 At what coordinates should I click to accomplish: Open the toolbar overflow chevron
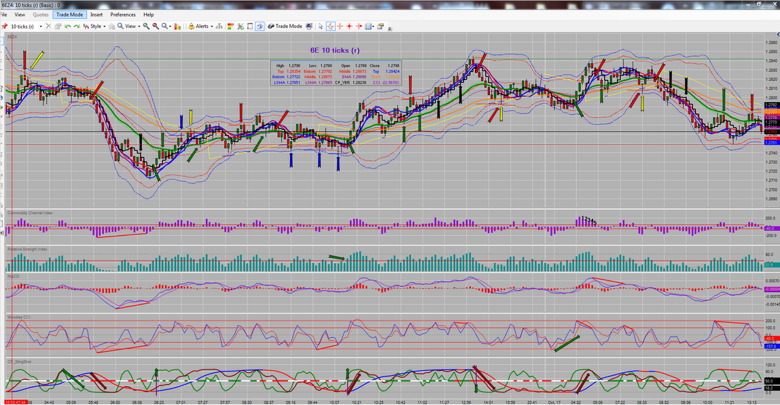pos(389,29)
